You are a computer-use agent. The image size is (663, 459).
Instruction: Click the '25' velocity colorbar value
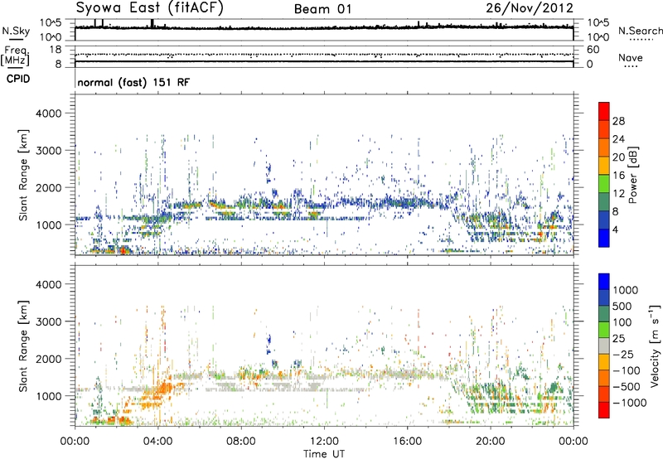(x=618, y=338)
